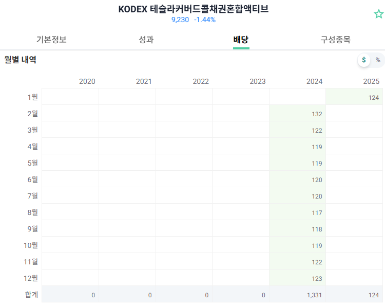This screenshot has width=385, height=305.
Task: Click the 10월 2024 dividend cell
Action: [x=297, y=245]
